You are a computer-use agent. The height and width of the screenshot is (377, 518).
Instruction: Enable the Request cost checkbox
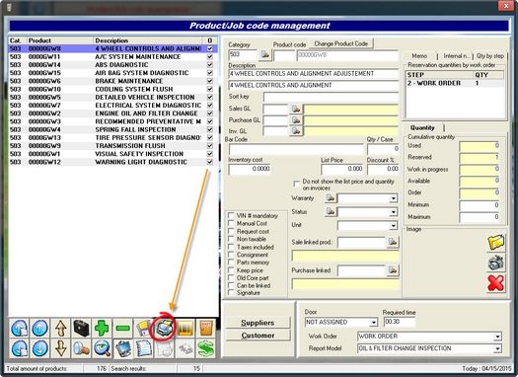(231, 231)
